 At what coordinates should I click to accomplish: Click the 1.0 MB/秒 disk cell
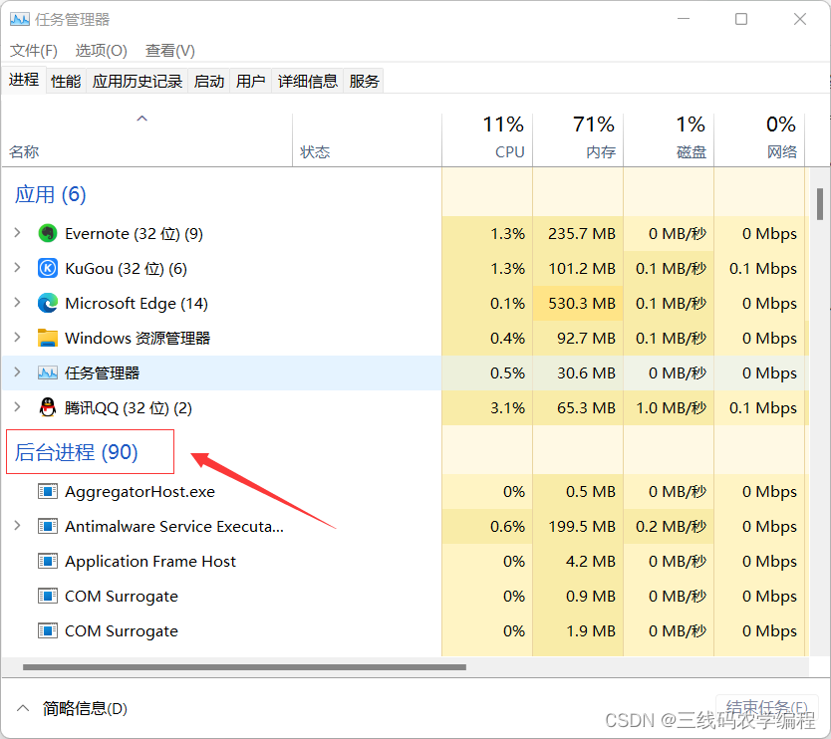[x=669, y=408]
